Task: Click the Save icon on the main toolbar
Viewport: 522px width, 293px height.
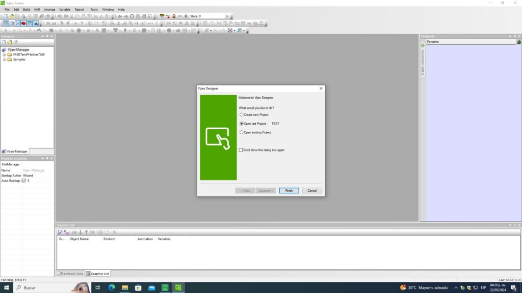Action: tap(17, 15)
